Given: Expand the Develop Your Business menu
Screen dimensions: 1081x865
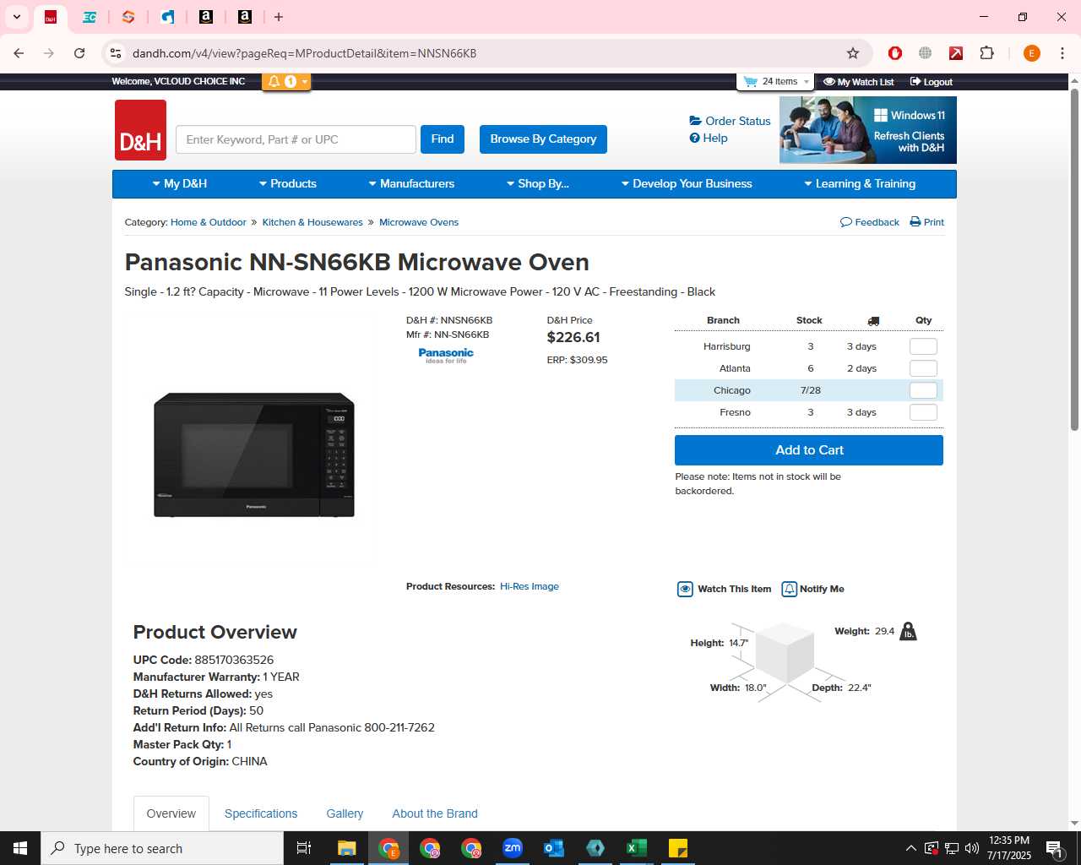Looking at the screenshot, I should click(687, 183).
